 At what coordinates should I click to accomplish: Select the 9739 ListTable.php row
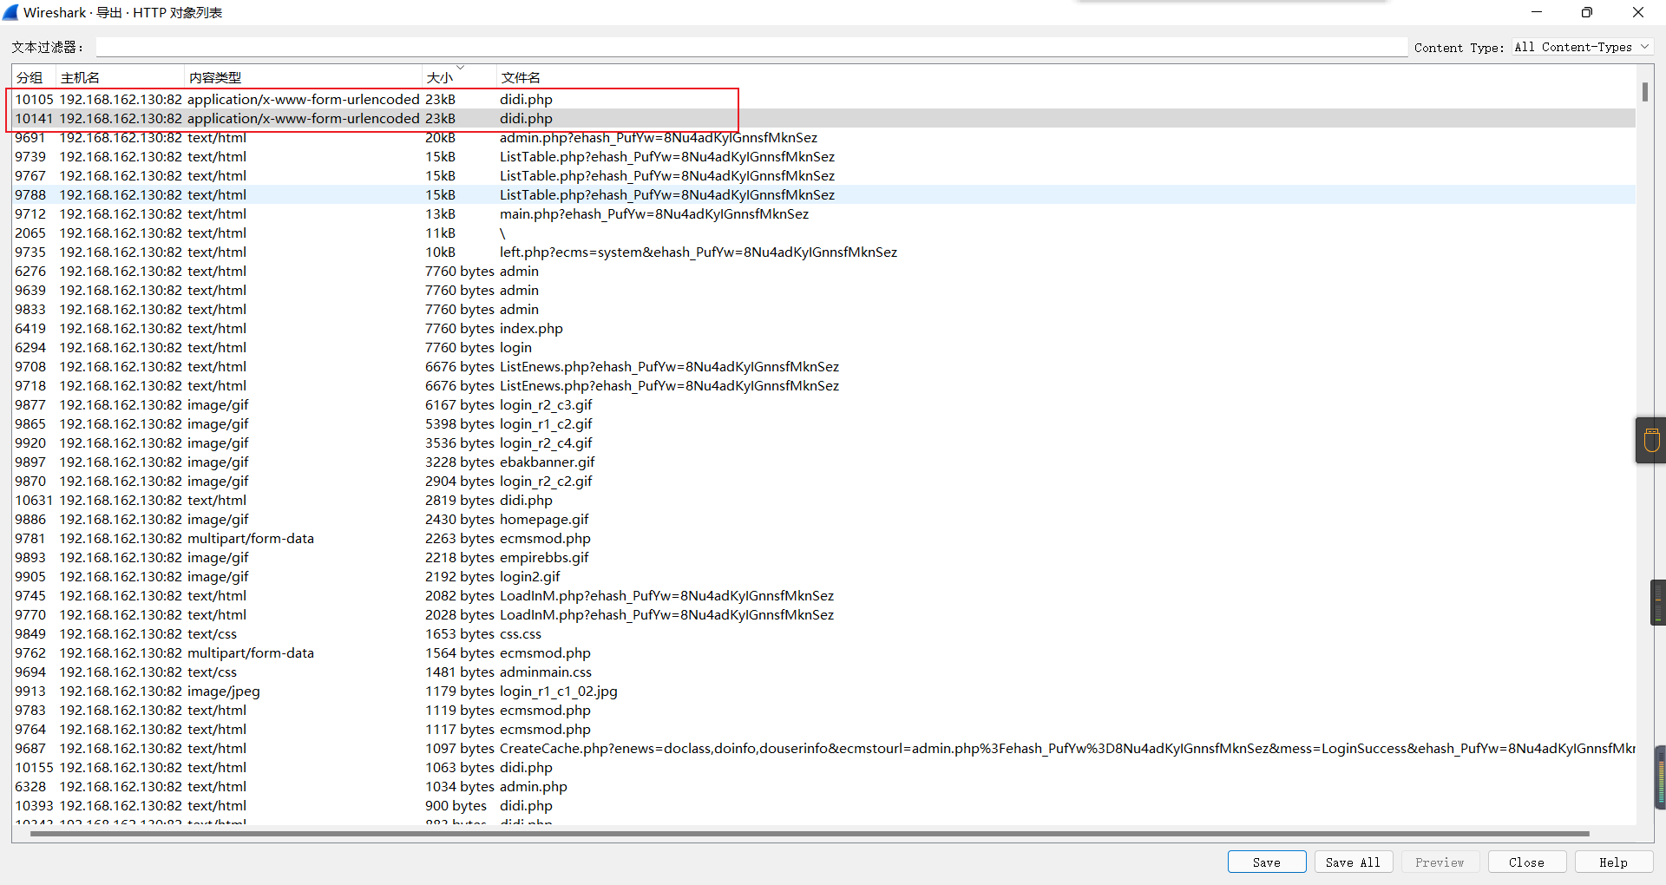click(823, 157)
